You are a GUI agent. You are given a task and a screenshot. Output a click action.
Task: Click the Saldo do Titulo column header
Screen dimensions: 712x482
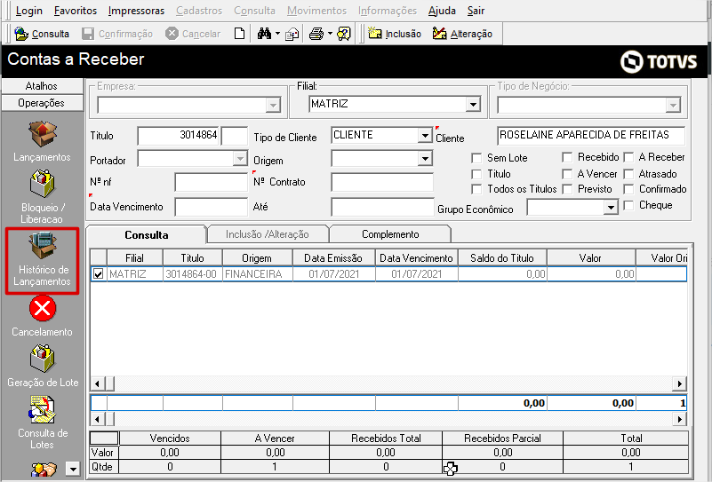click(x=502, y=258)
